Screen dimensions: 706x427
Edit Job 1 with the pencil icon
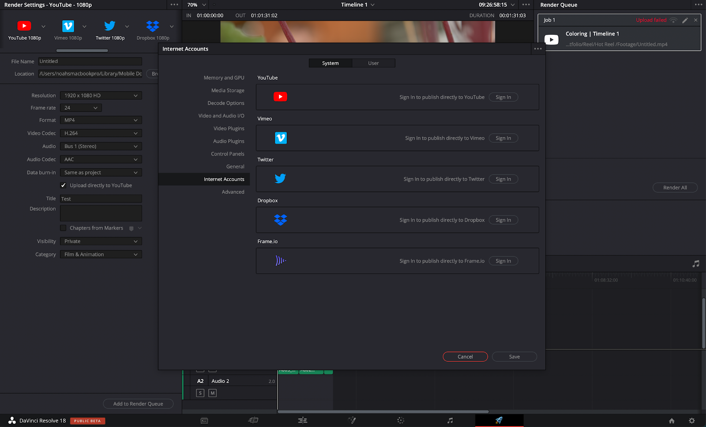click(685, 20)
